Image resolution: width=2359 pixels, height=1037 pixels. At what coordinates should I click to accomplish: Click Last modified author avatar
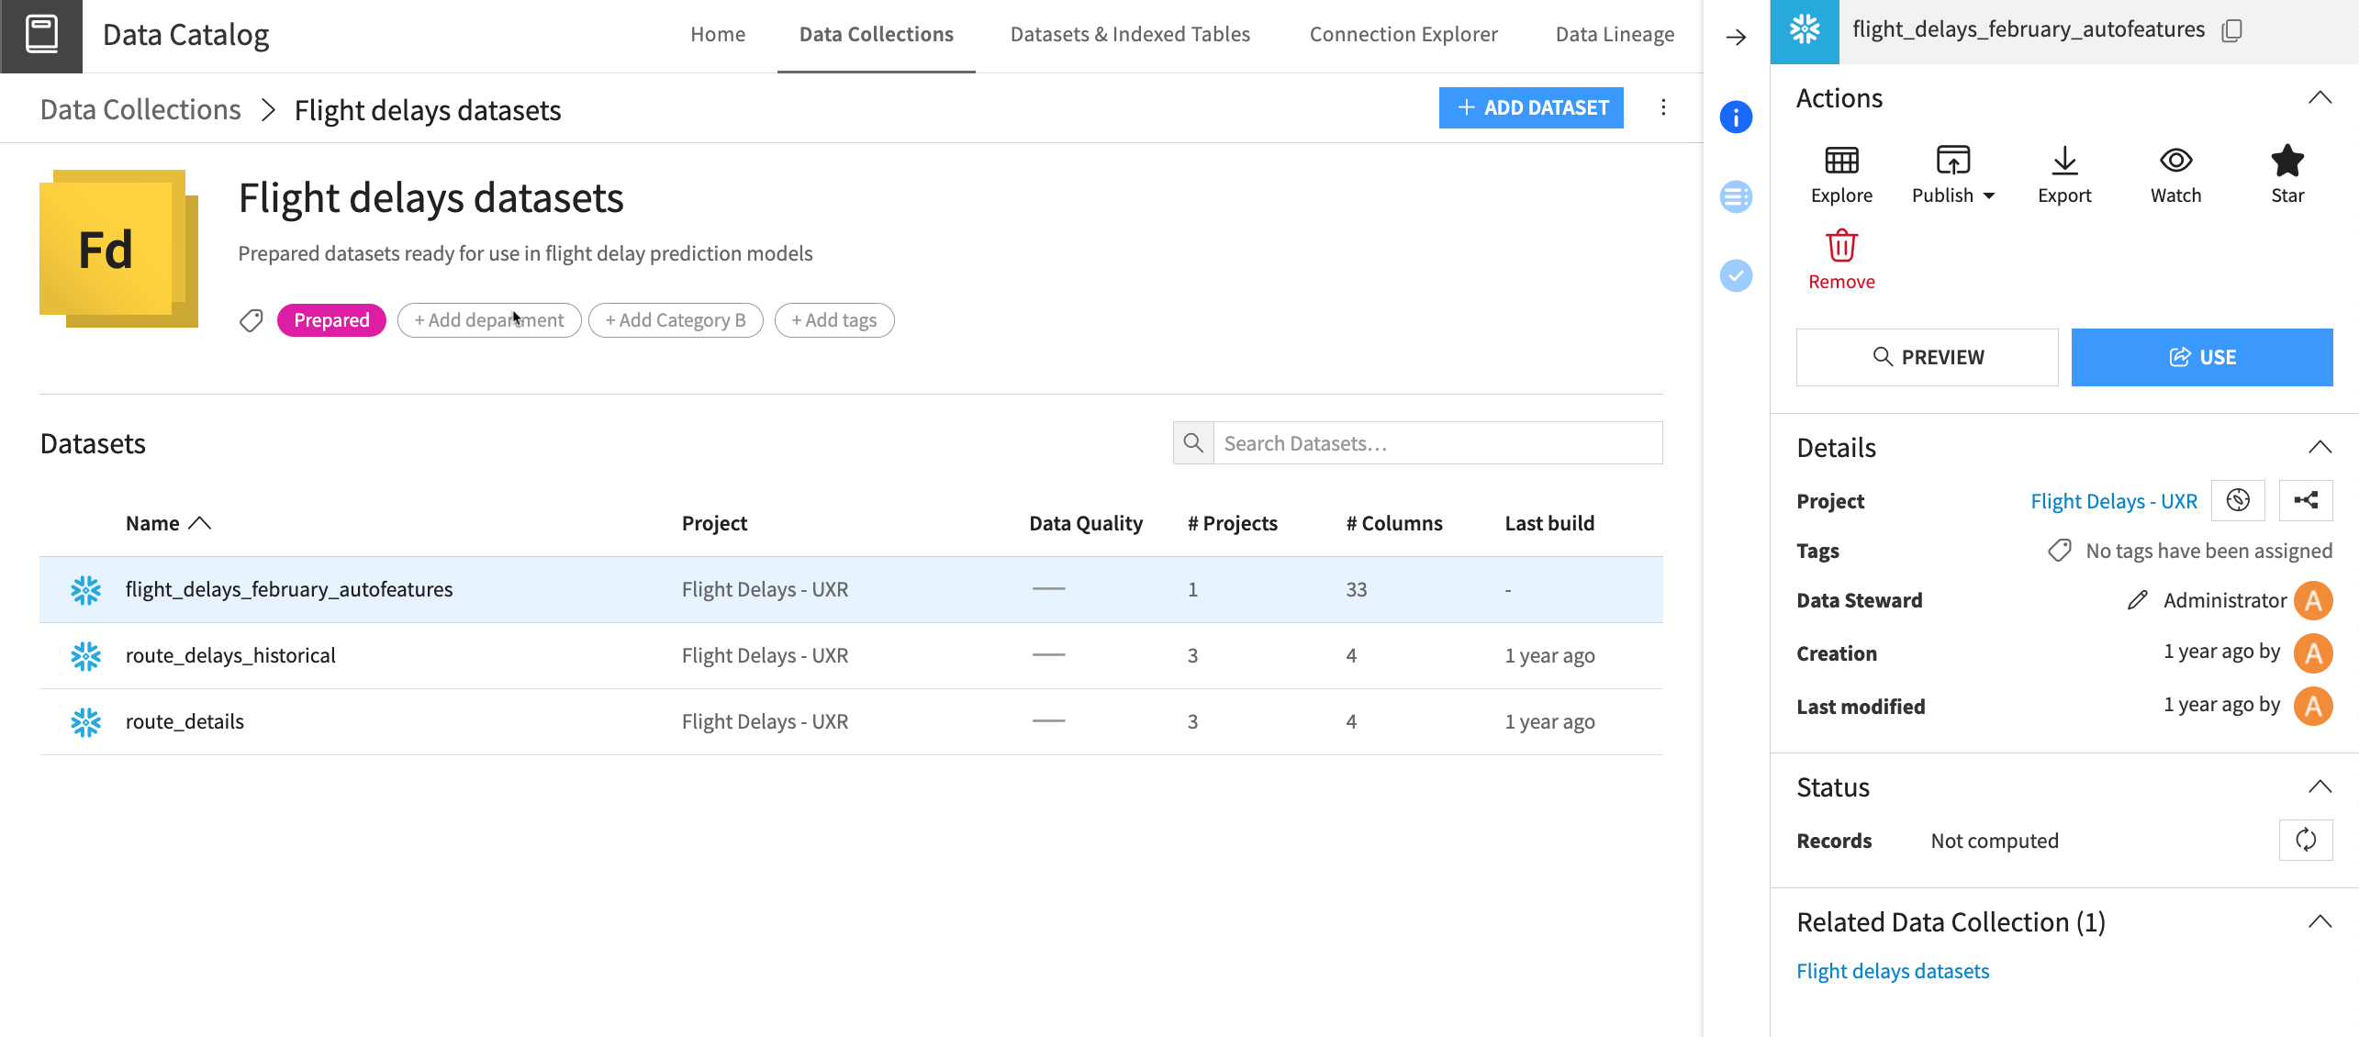pyautogui.click(x=2313, y=707)
